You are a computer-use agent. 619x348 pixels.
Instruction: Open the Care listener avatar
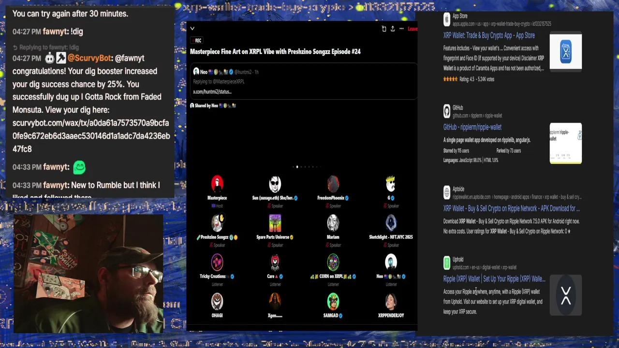point(275,262)
